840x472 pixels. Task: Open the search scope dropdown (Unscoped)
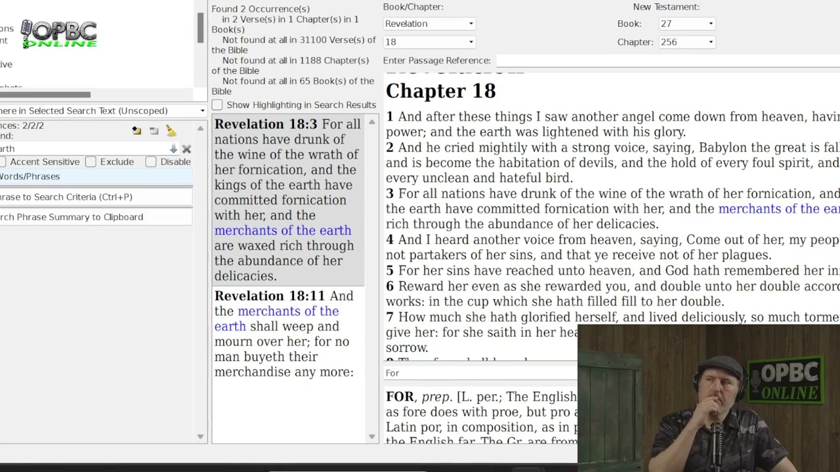(103, 111)
